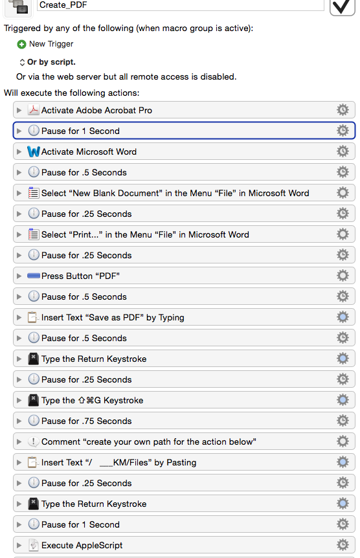Open gear menu for Press Button "PDF" action

343,276
